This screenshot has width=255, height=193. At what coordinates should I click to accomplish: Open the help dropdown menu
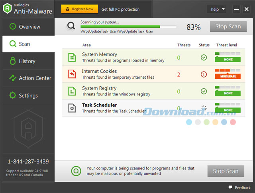coord(216,9)
